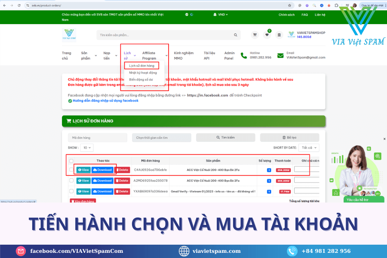This screenshot has width=387, height=258.
Task: Click the bank icon in header
Action: click(x=279, y=35)
